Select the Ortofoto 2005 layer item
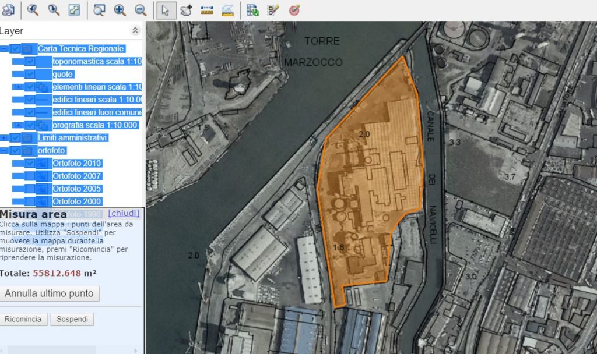The height and width of the screenshot is (354, 597). tap(77, 189)
